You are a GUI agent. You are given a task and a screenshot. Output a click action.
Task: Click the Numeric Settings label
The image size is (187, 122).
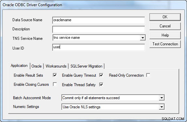click(x=26, y=107)
